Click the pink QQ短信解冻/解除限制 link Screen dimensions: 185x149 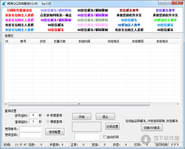point(92,25)
